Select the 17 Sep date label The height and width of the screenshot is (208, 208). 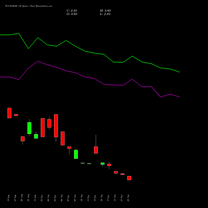tap(108, 198)
